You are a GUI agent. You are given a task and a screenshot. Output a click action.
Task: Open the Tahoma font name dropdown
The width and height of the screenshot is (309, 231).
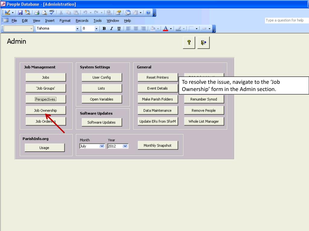click(x=77, y=29)
